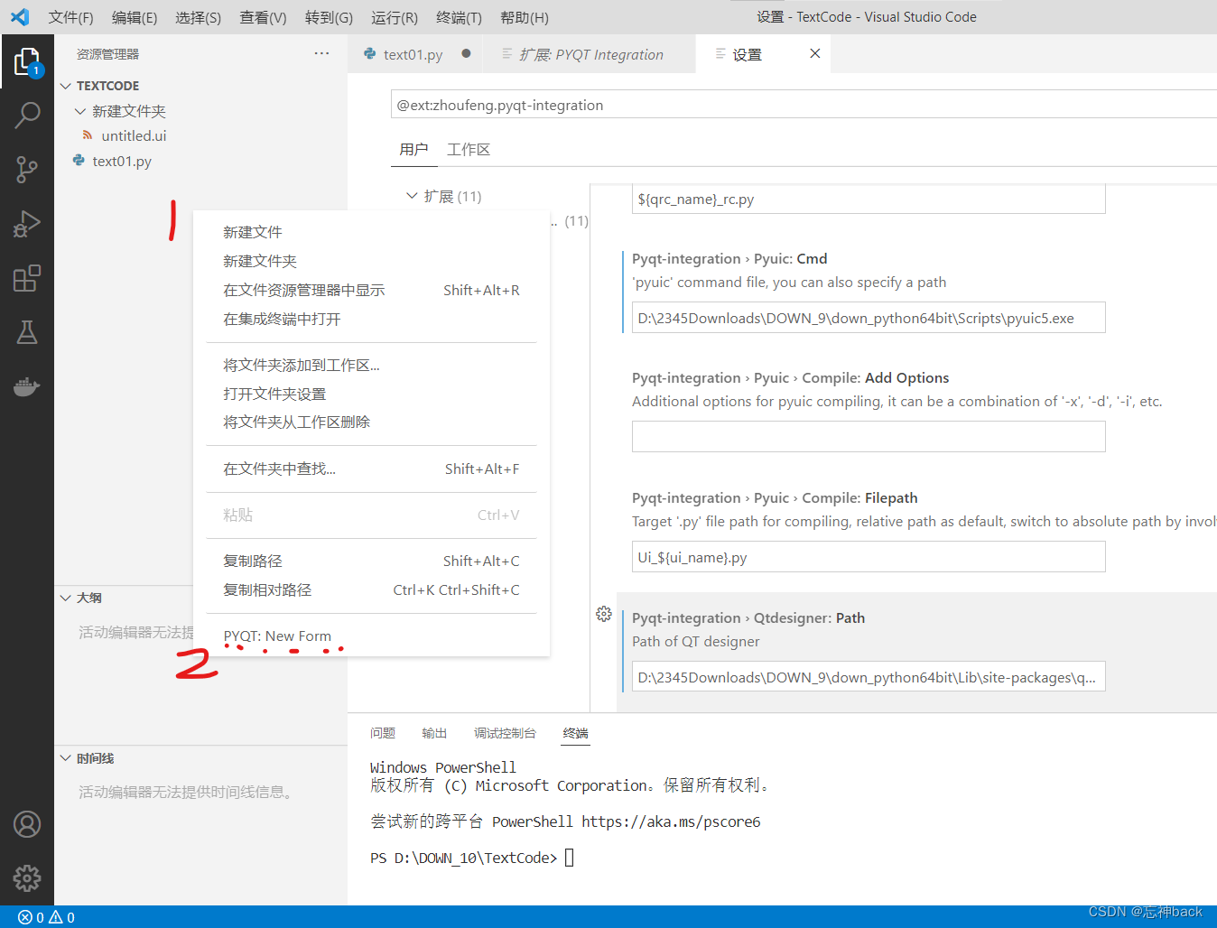Choose 将文件夹从工作区删除 menu entry
The width and height of the screenshot is (1217, 928).
(372, 422)
